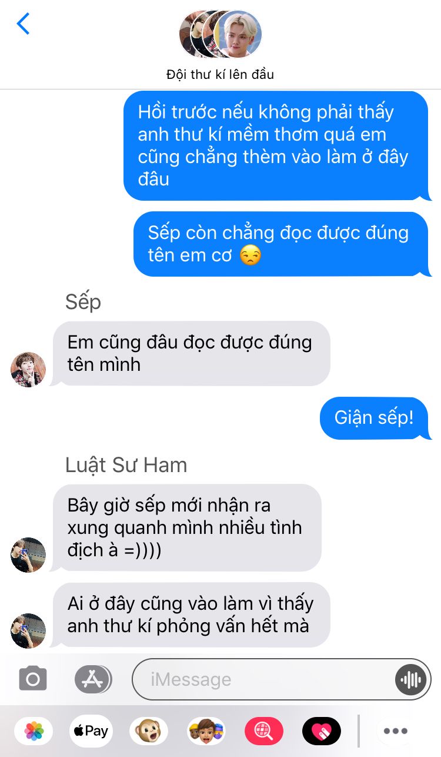The image size is (441, 757).
Task: Open the red globe search images icon
Action: pyautogui.click(x=264, y=731)
